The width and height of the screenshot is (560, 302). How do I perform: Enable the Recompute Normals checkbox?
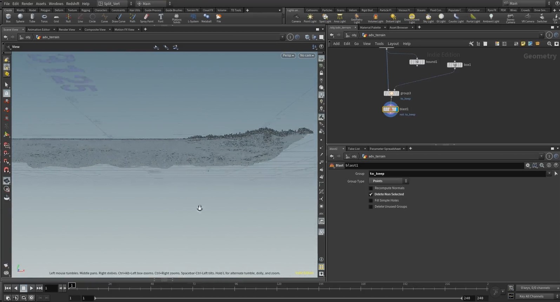coord(371,188)
